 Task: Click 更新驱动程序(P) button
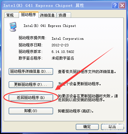(x=31, y=85)
